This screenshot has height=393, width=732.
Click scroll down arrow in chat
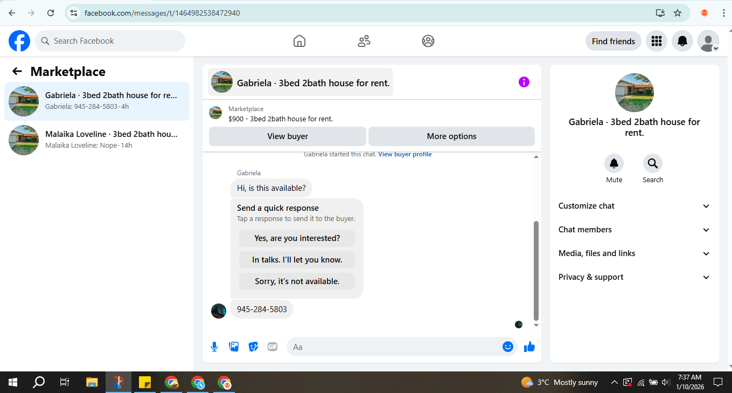(536, 325)
